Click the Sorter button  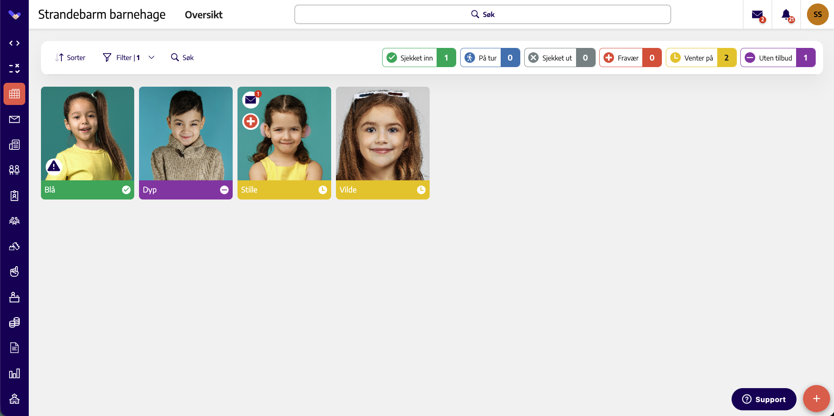click(70, 57)
